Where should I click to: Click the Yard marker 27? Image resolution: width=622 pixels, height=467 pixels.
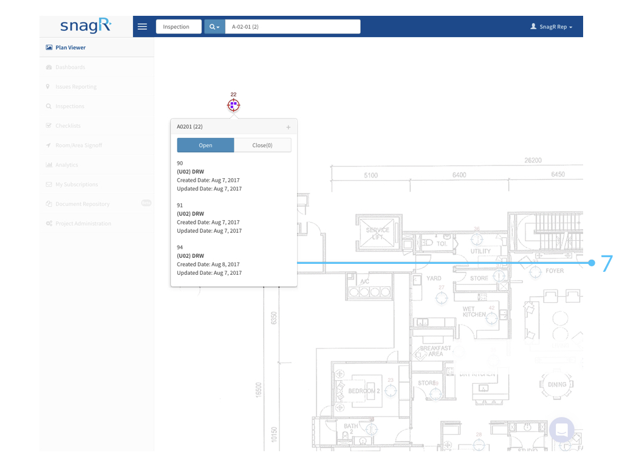pos(442,297)
